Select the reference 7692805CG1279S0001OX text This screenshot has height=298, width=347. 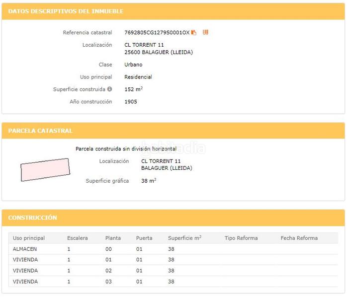157,32
